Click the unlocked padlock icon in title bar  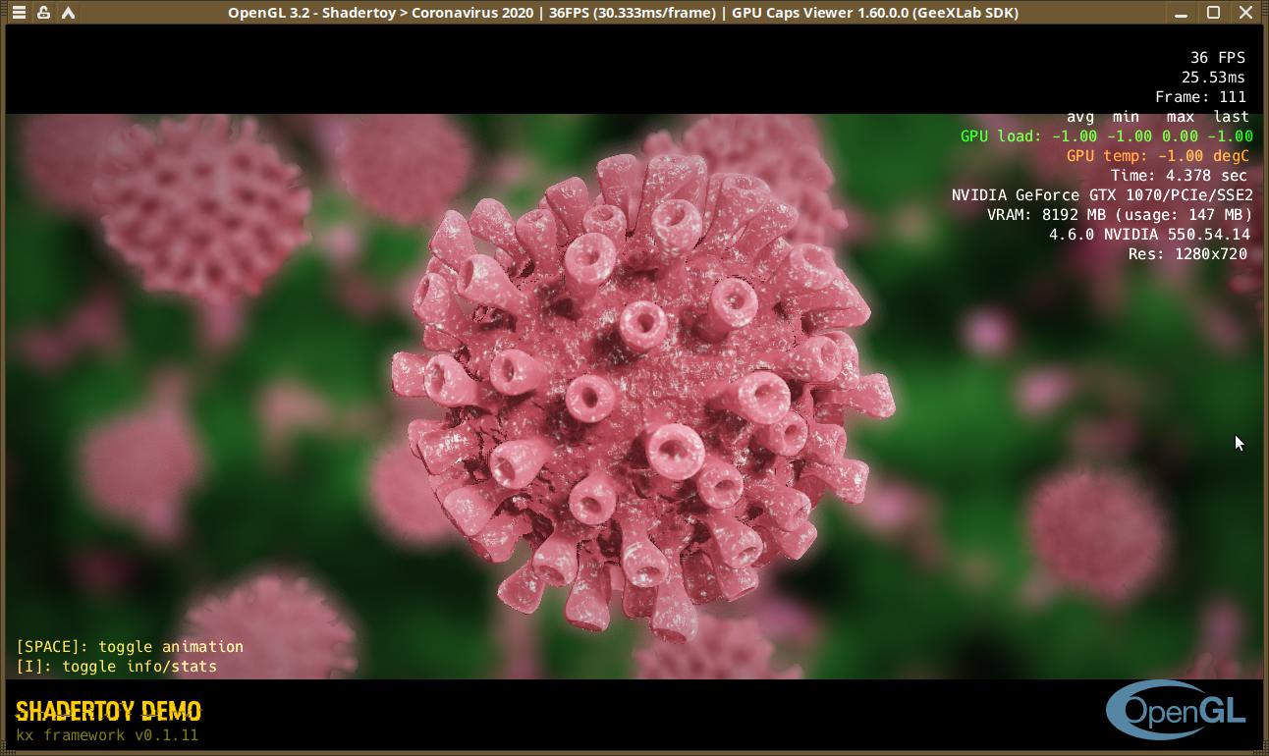(x=43, y=13)
